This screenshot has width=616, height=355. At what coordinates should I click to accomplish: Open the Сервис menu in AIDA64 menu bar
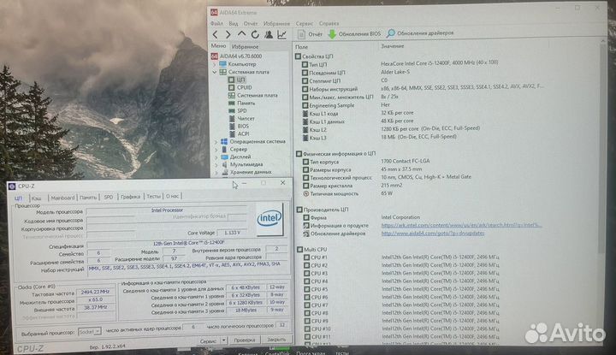(305, 24)
